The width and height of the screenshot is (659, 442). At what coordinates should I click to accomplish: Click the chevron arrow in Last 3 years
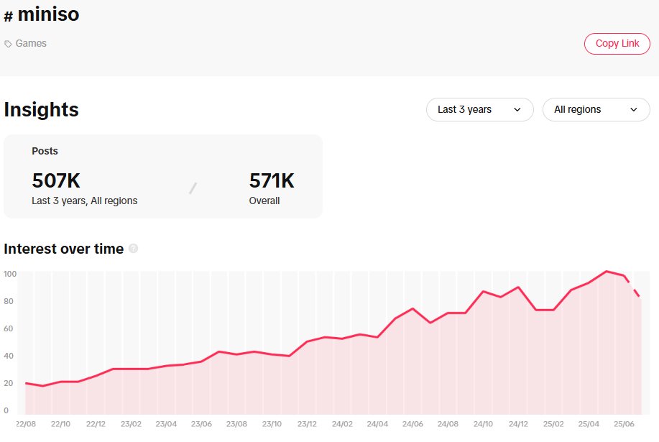pyautogui.click(x=517, y=110)
